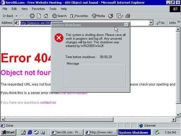Click the 'Done' status bar text
Screen dimensions: 181x136
[x=9, y=126]
